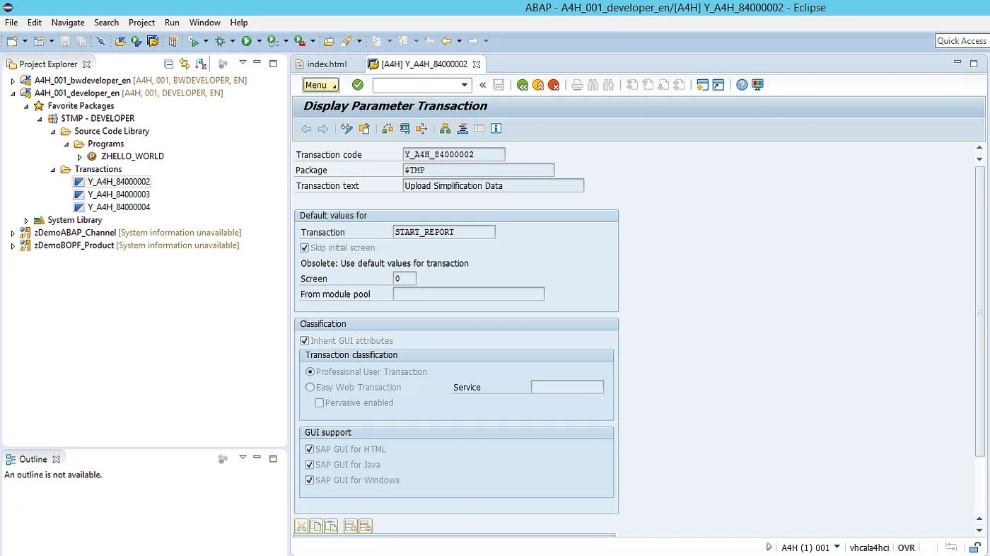Click Collapse All icon in Project Explorer
The width and height of the screenshot is (990, 556).
pyautogui.click(x=168, y=64)
